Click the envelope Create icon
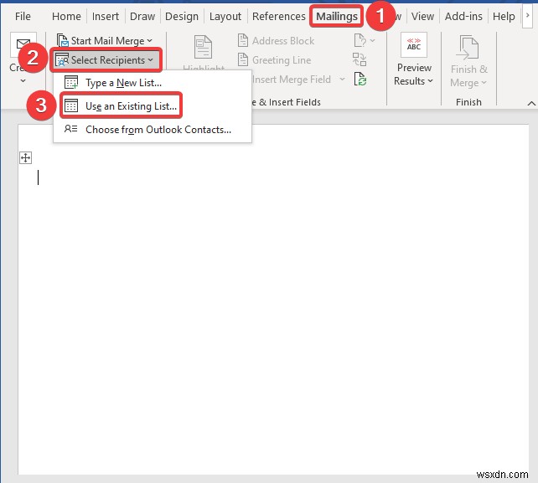 pos(23,44)
